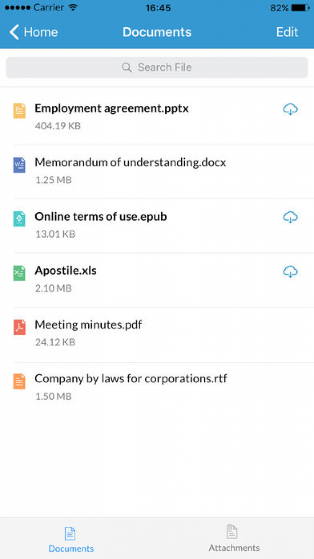
Task: Download Employment agreement.pptx via cloud icon
Action: coord(290,110)
